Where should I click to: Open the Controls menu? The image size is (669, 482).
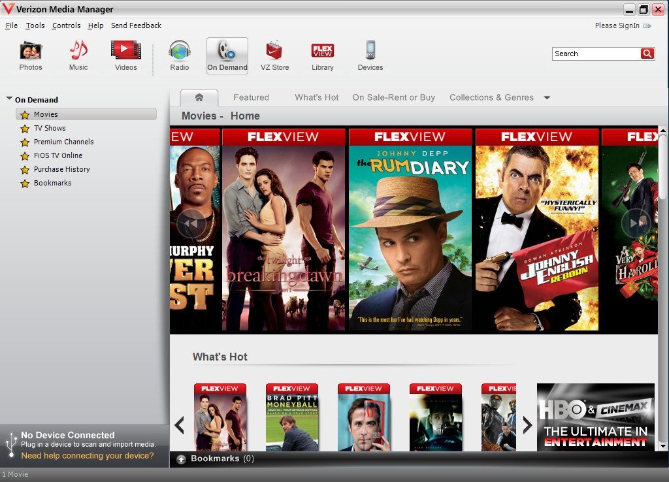[x=66, y=25]
